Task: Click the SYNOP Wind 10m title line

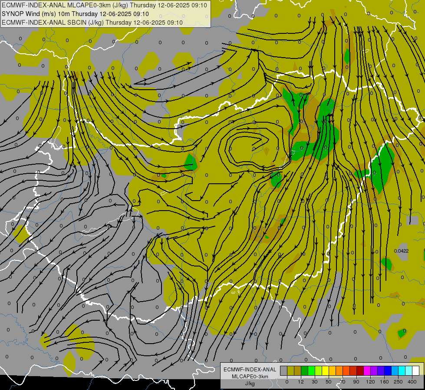Action: pyautogui.click(x=76, y=14)
